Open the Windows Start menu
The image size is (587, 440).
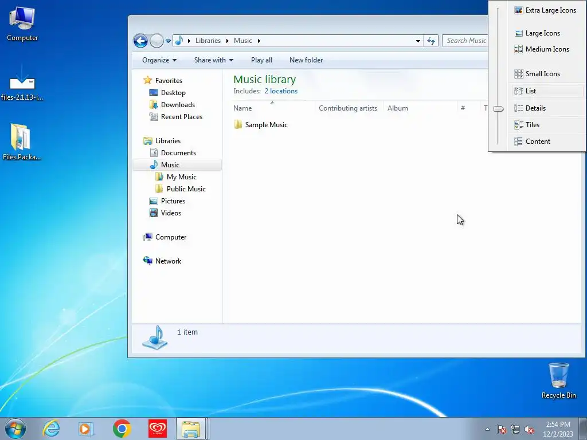coord(15,429)
